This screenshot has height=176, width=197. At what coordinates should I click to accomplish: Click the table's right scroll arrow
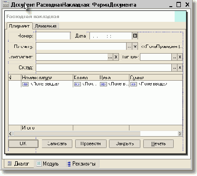coord(180,134)
